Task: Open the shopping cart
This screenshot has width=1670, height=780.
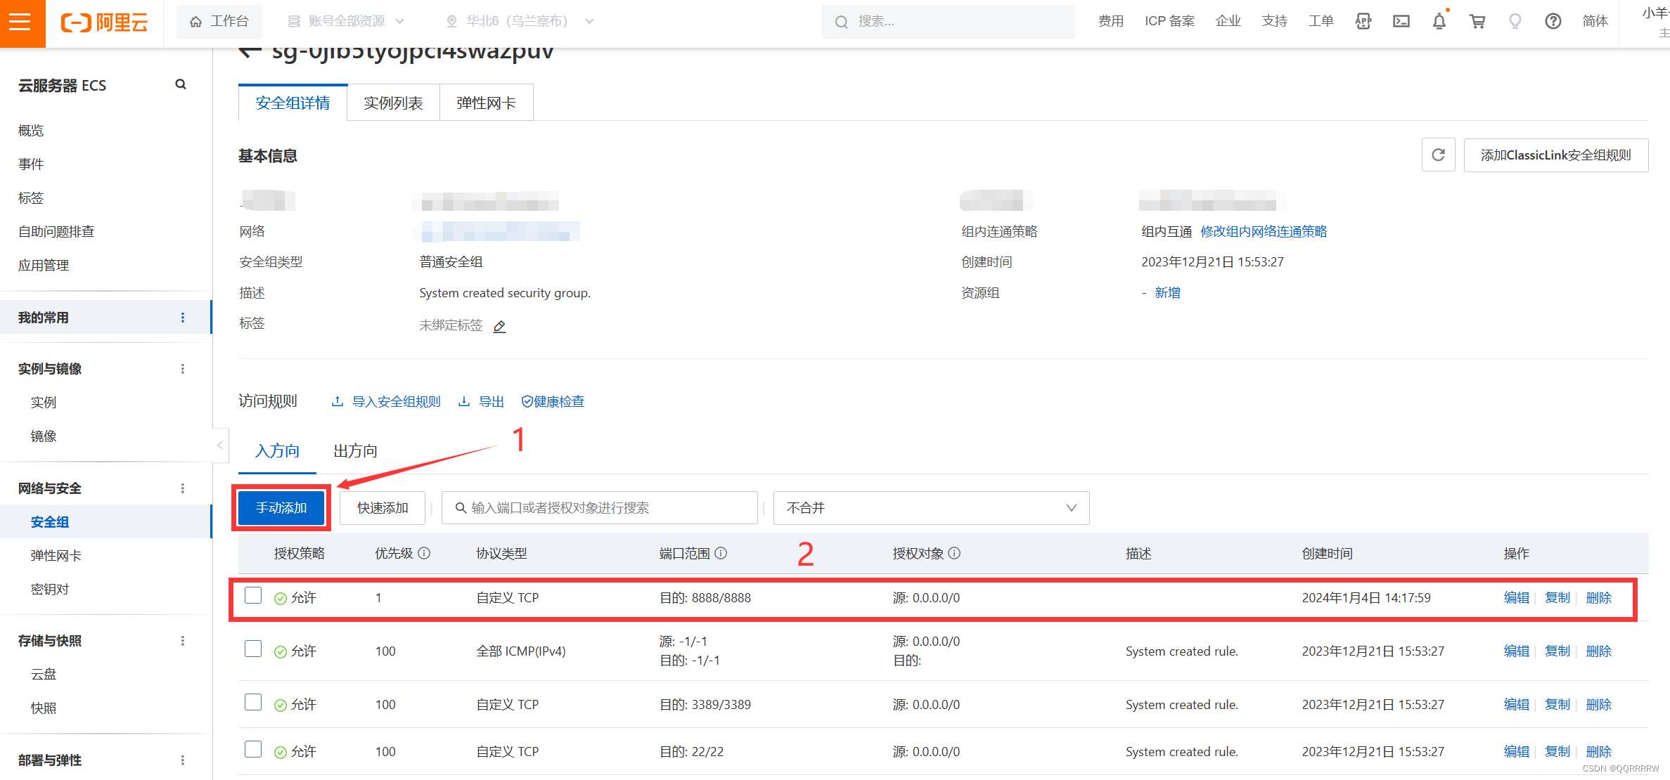Action: pos(1477,22)
